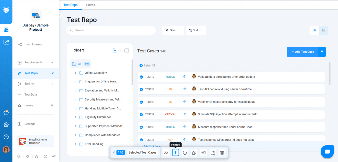Uncheck test case TES140
Screen dimensions: 338x162
pyautogui.click(x=141, y=77)
